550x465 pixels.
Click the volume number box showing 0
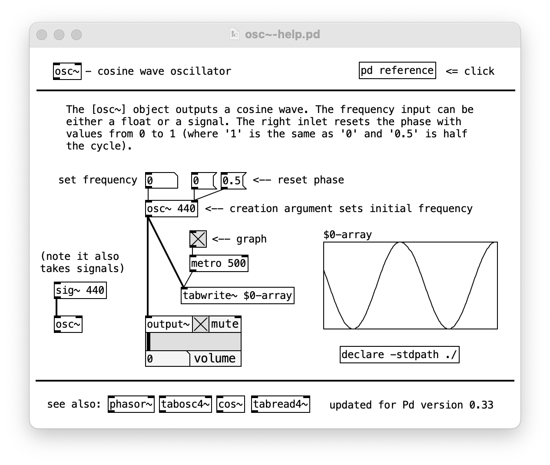pos(168,359)
